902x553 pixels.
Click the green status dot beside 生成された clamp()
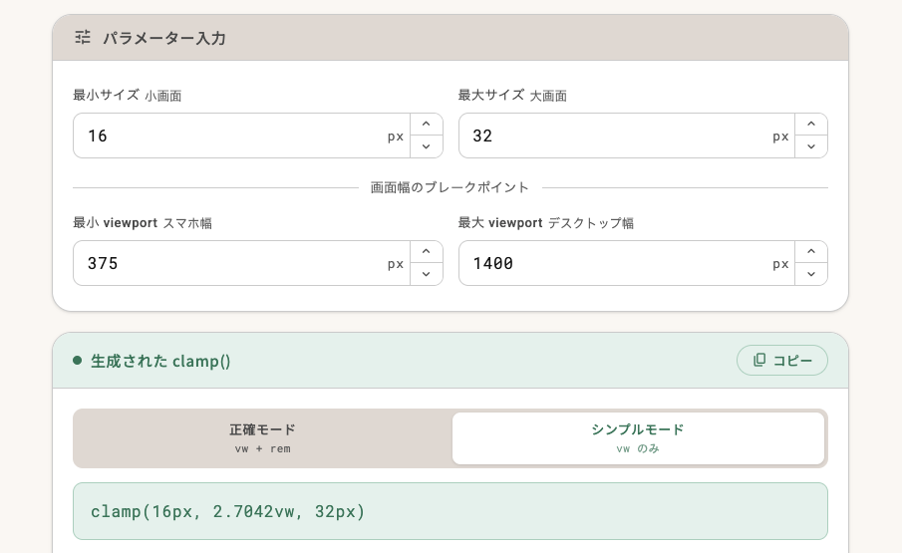click(x=77, y=361)
